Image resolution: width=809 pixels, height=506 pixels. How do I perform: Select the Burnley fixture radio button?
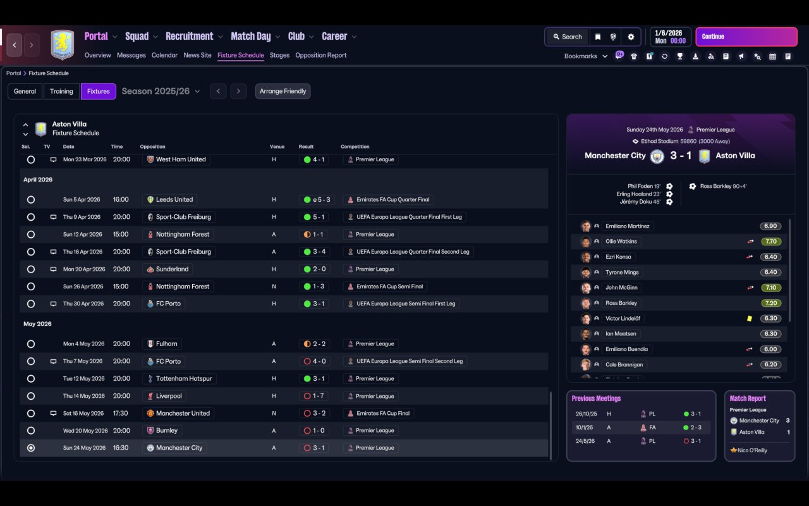pyautogui.click(x=31, y=431)
